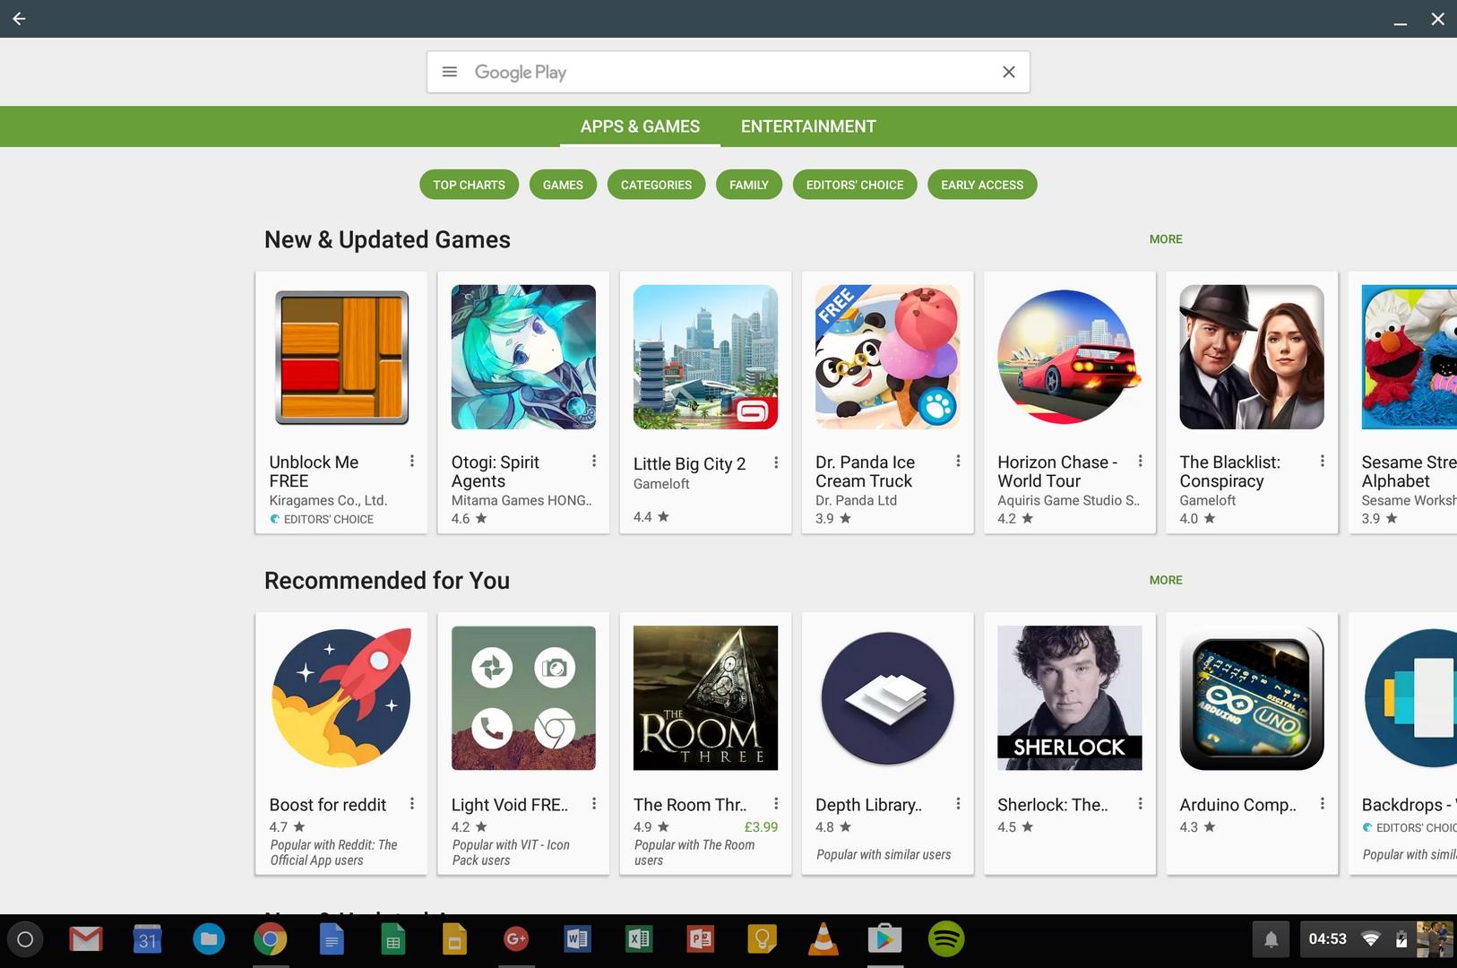Screen dimensions: 1457x968
Task: Open the launcher circle button
Action: click(x=25, y=939)
